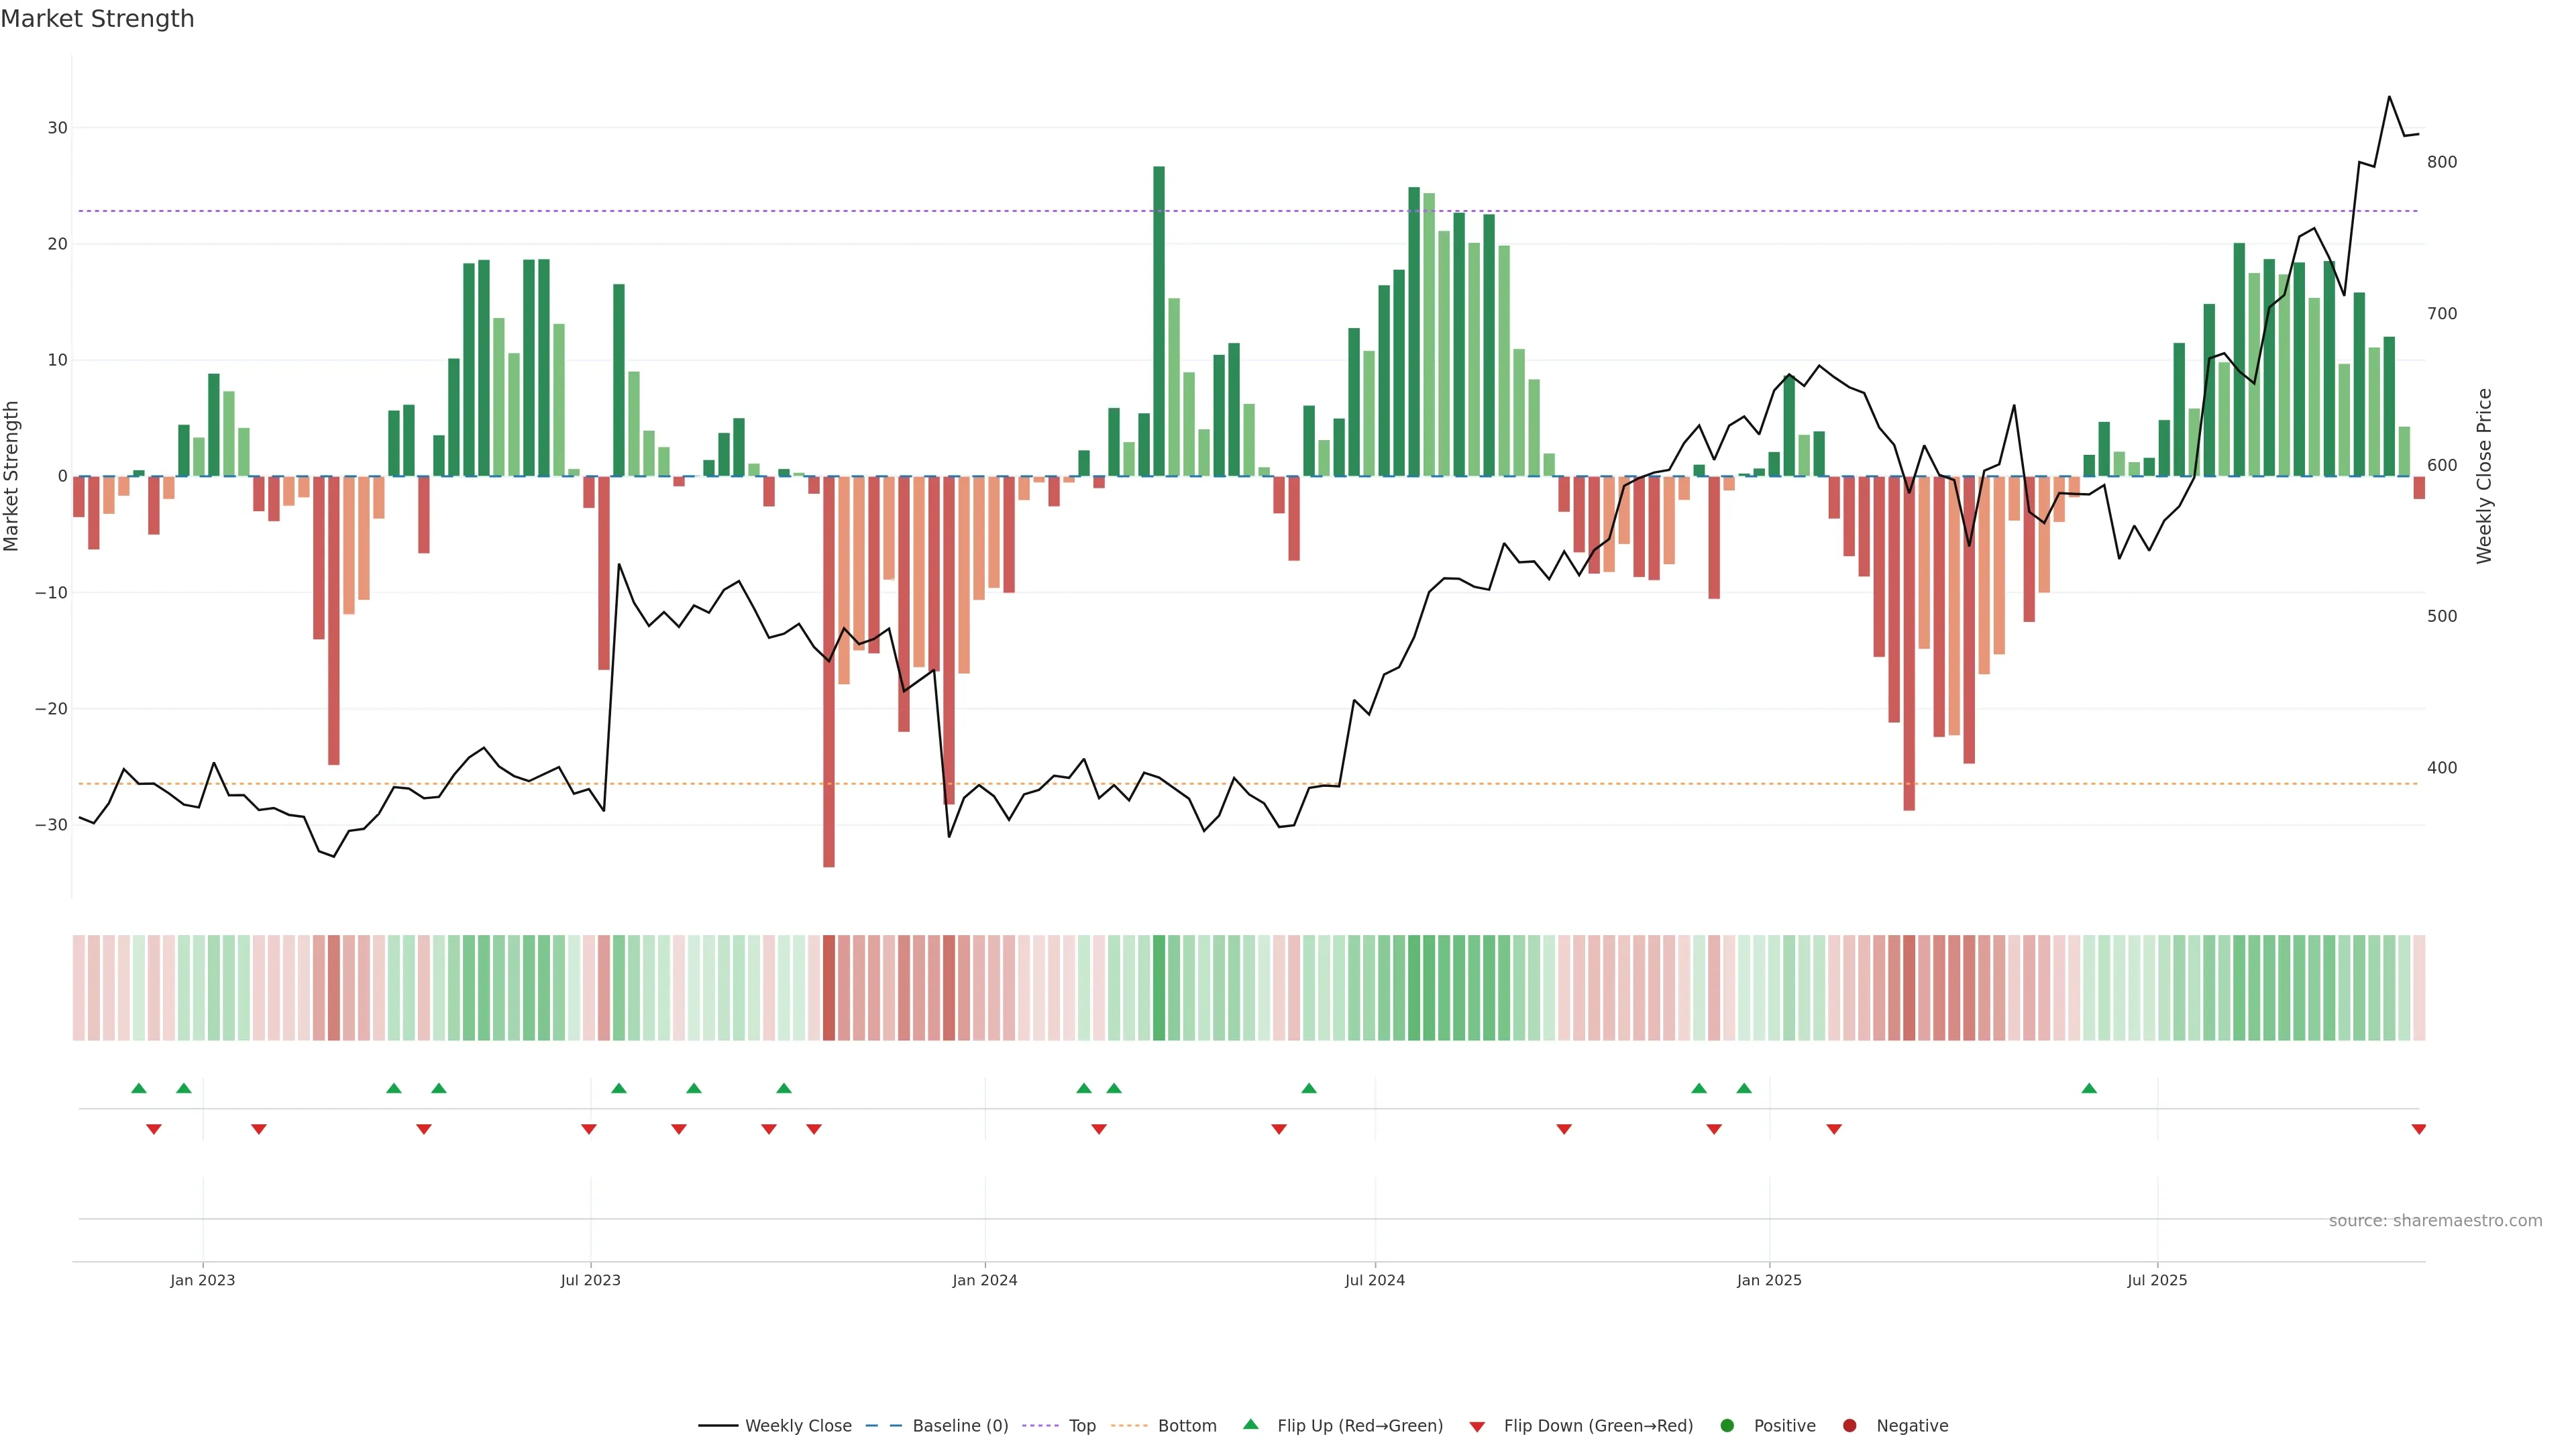Click the Market Strength chart title

pos(97,18)
